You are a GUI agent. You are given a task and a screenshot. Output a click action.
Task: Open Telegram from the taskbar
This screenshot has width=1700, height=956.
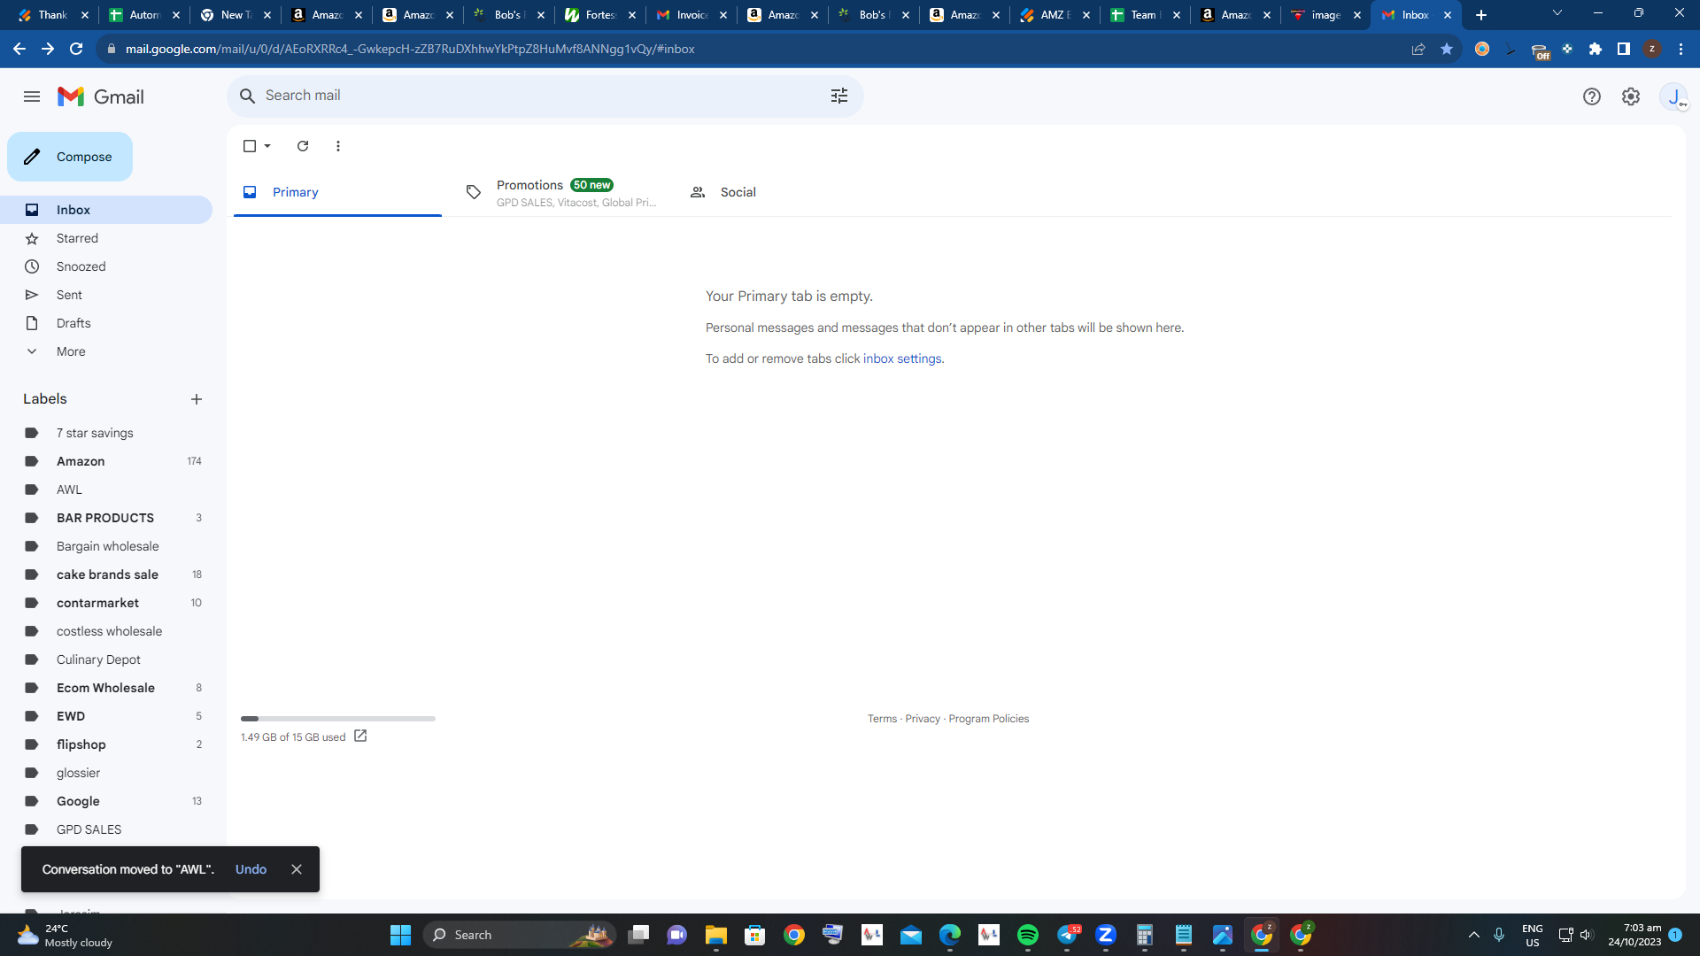(1068, 935)
